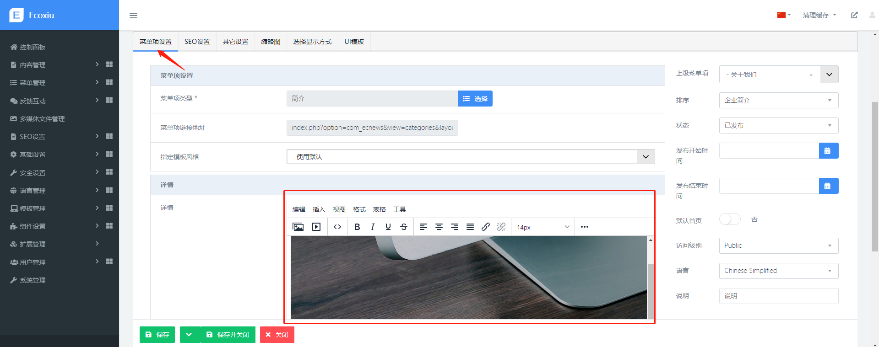Viewport: 879px width, 347px height.
Task: Center-align text in editor
Action: click(x=439, y=227)
